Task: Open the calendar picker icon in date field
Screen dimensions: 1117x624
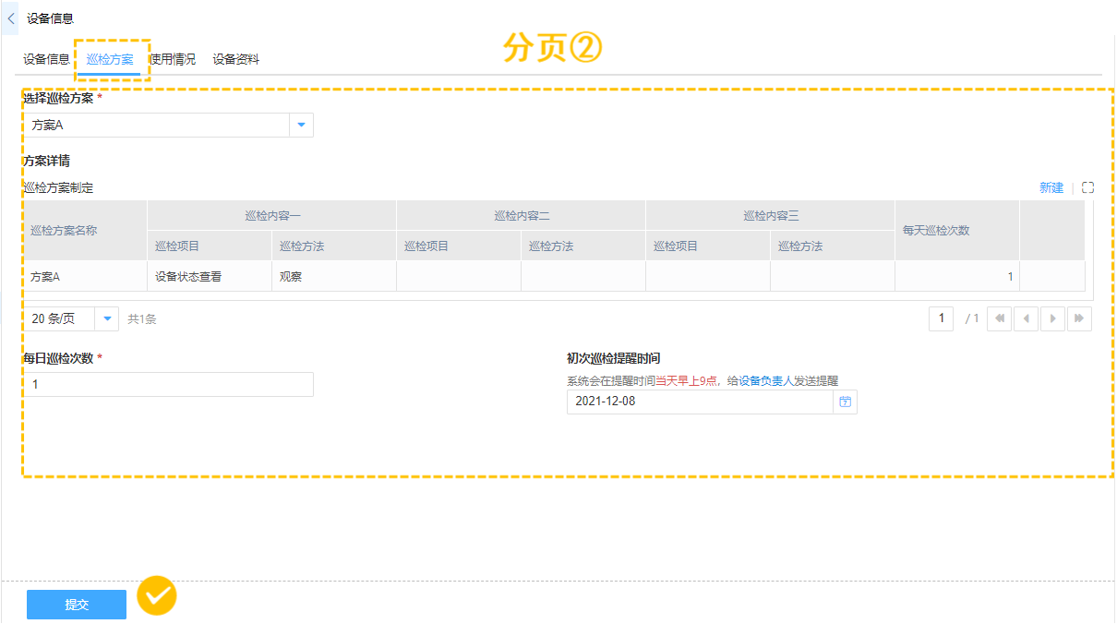Action: [845, 402]
